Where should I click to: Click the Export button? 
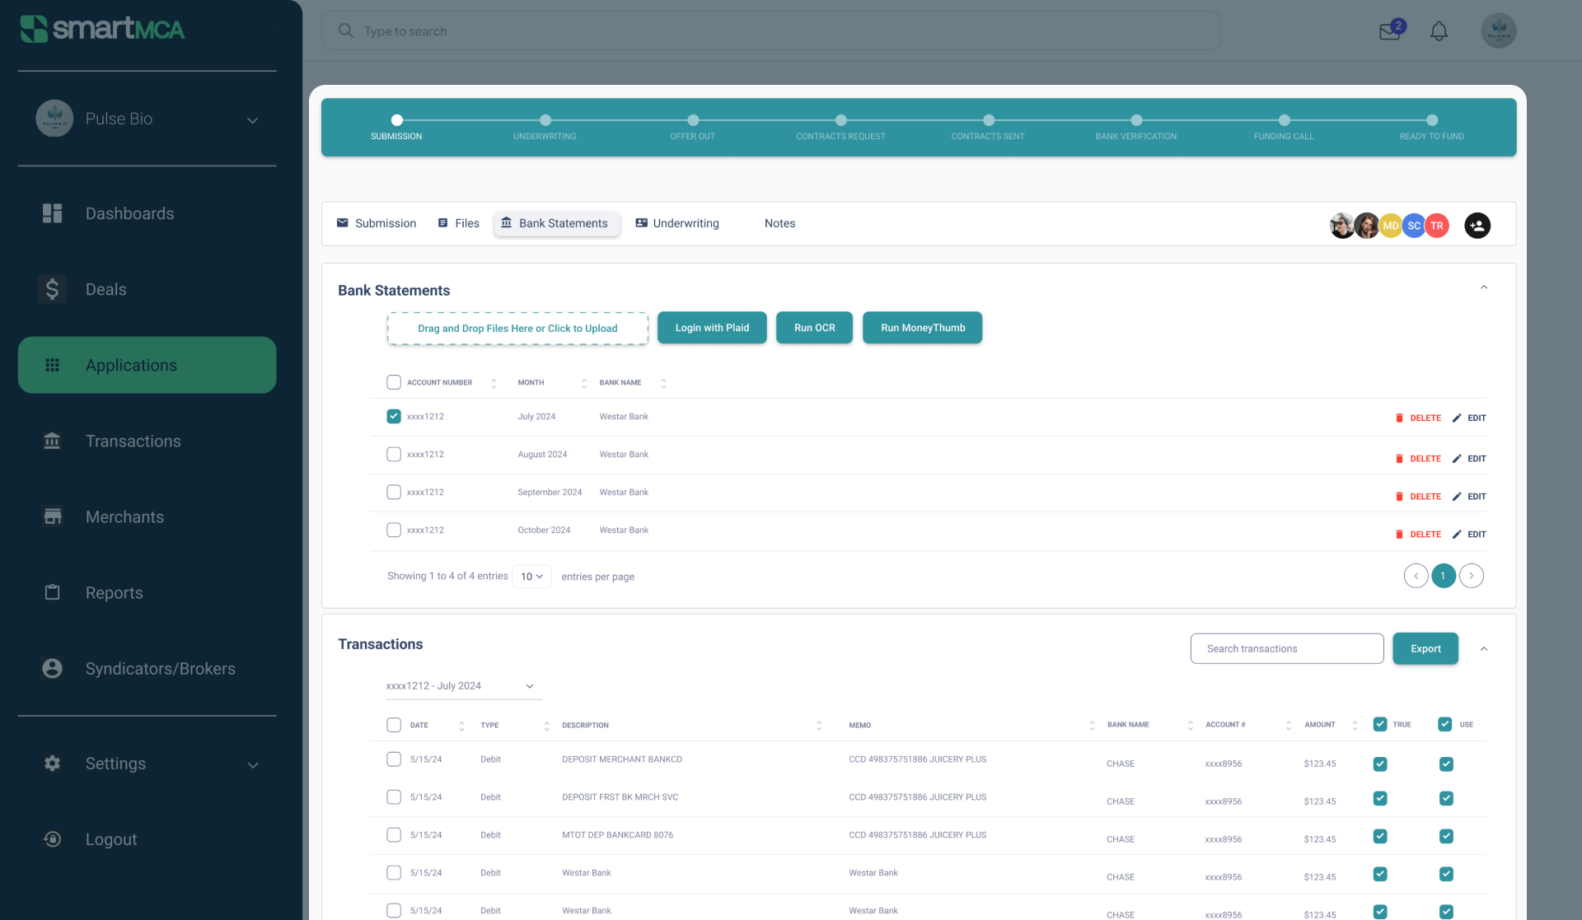tap(1425, 649)
